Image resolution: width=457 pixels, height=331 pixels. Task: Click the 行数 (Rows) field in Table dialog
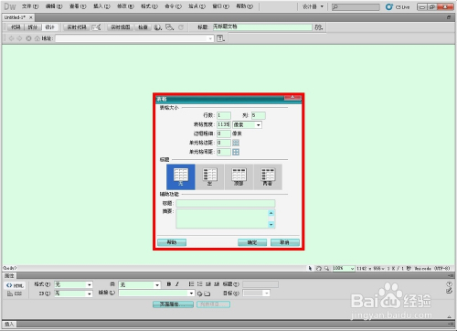(x=224, y=115)
